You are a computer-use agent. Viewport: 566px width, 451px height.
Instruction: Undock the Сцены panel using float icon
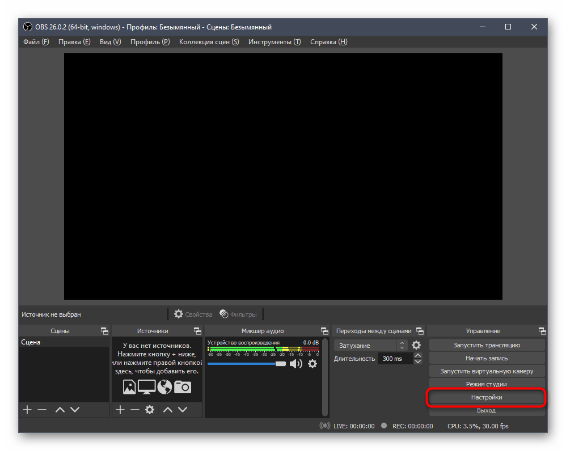click(x=104, y=331)
